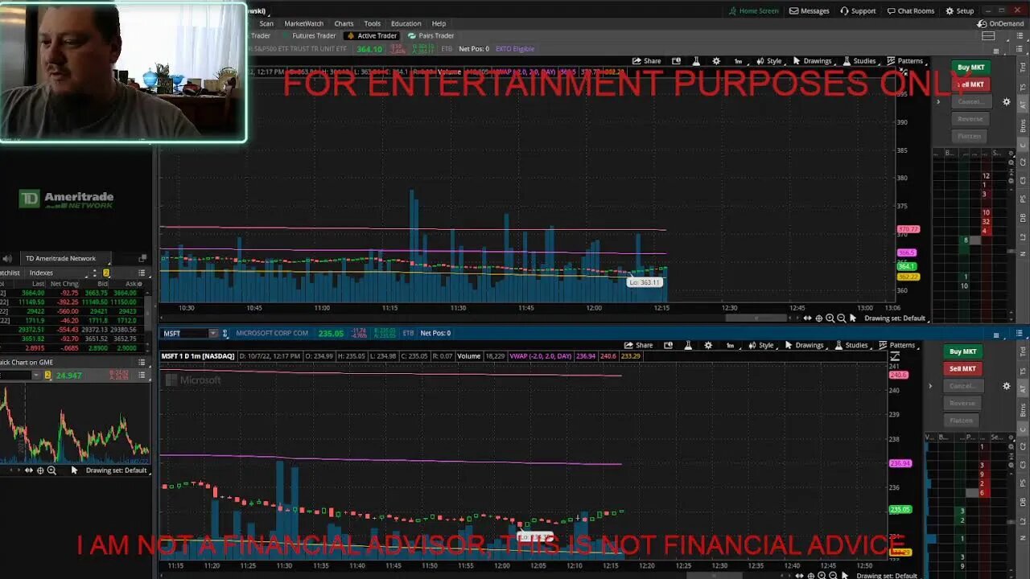Open Style menu on upper chart

point(768,61)
